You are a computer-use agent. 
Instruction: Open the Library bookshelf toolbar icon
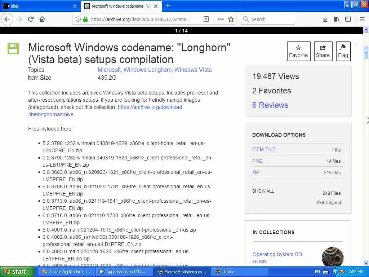point(337,19)
